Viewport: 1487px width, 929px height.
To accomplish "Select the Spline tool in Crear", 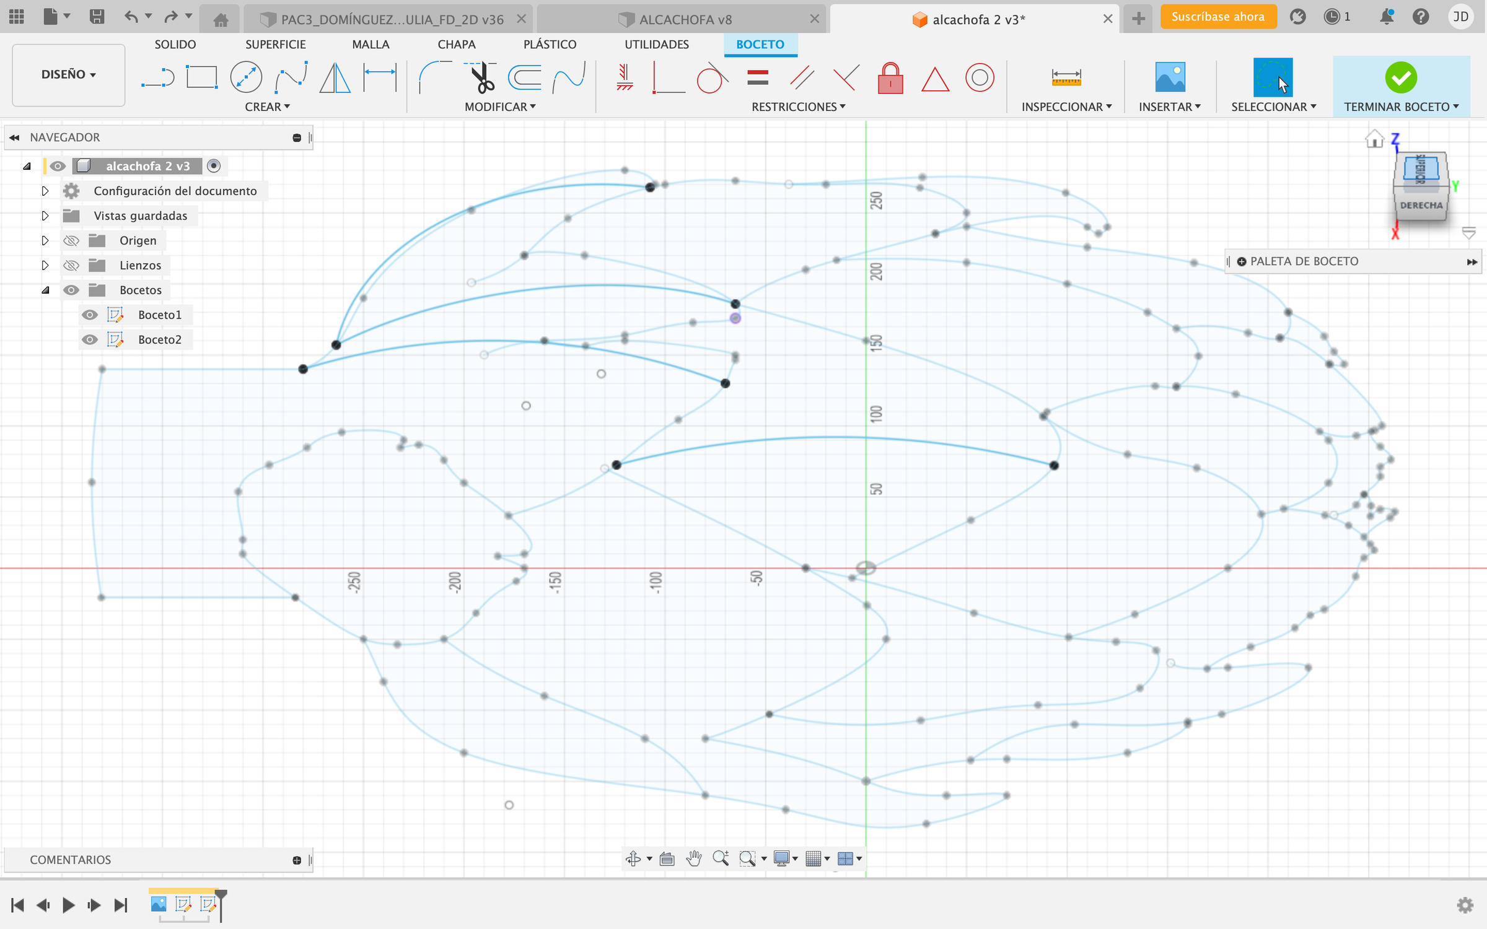I will coord(291,78).
